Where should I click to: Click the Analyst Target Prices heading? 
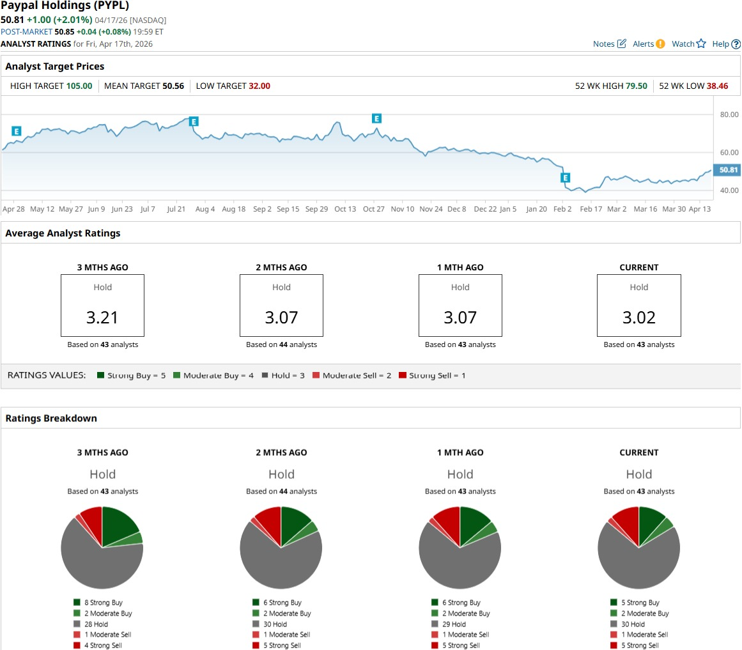click(x=55, y=66)
